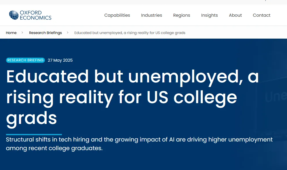The height and width of the screenshot is (170, 287).
Task: Go to the About section
Action: [235, 15]
